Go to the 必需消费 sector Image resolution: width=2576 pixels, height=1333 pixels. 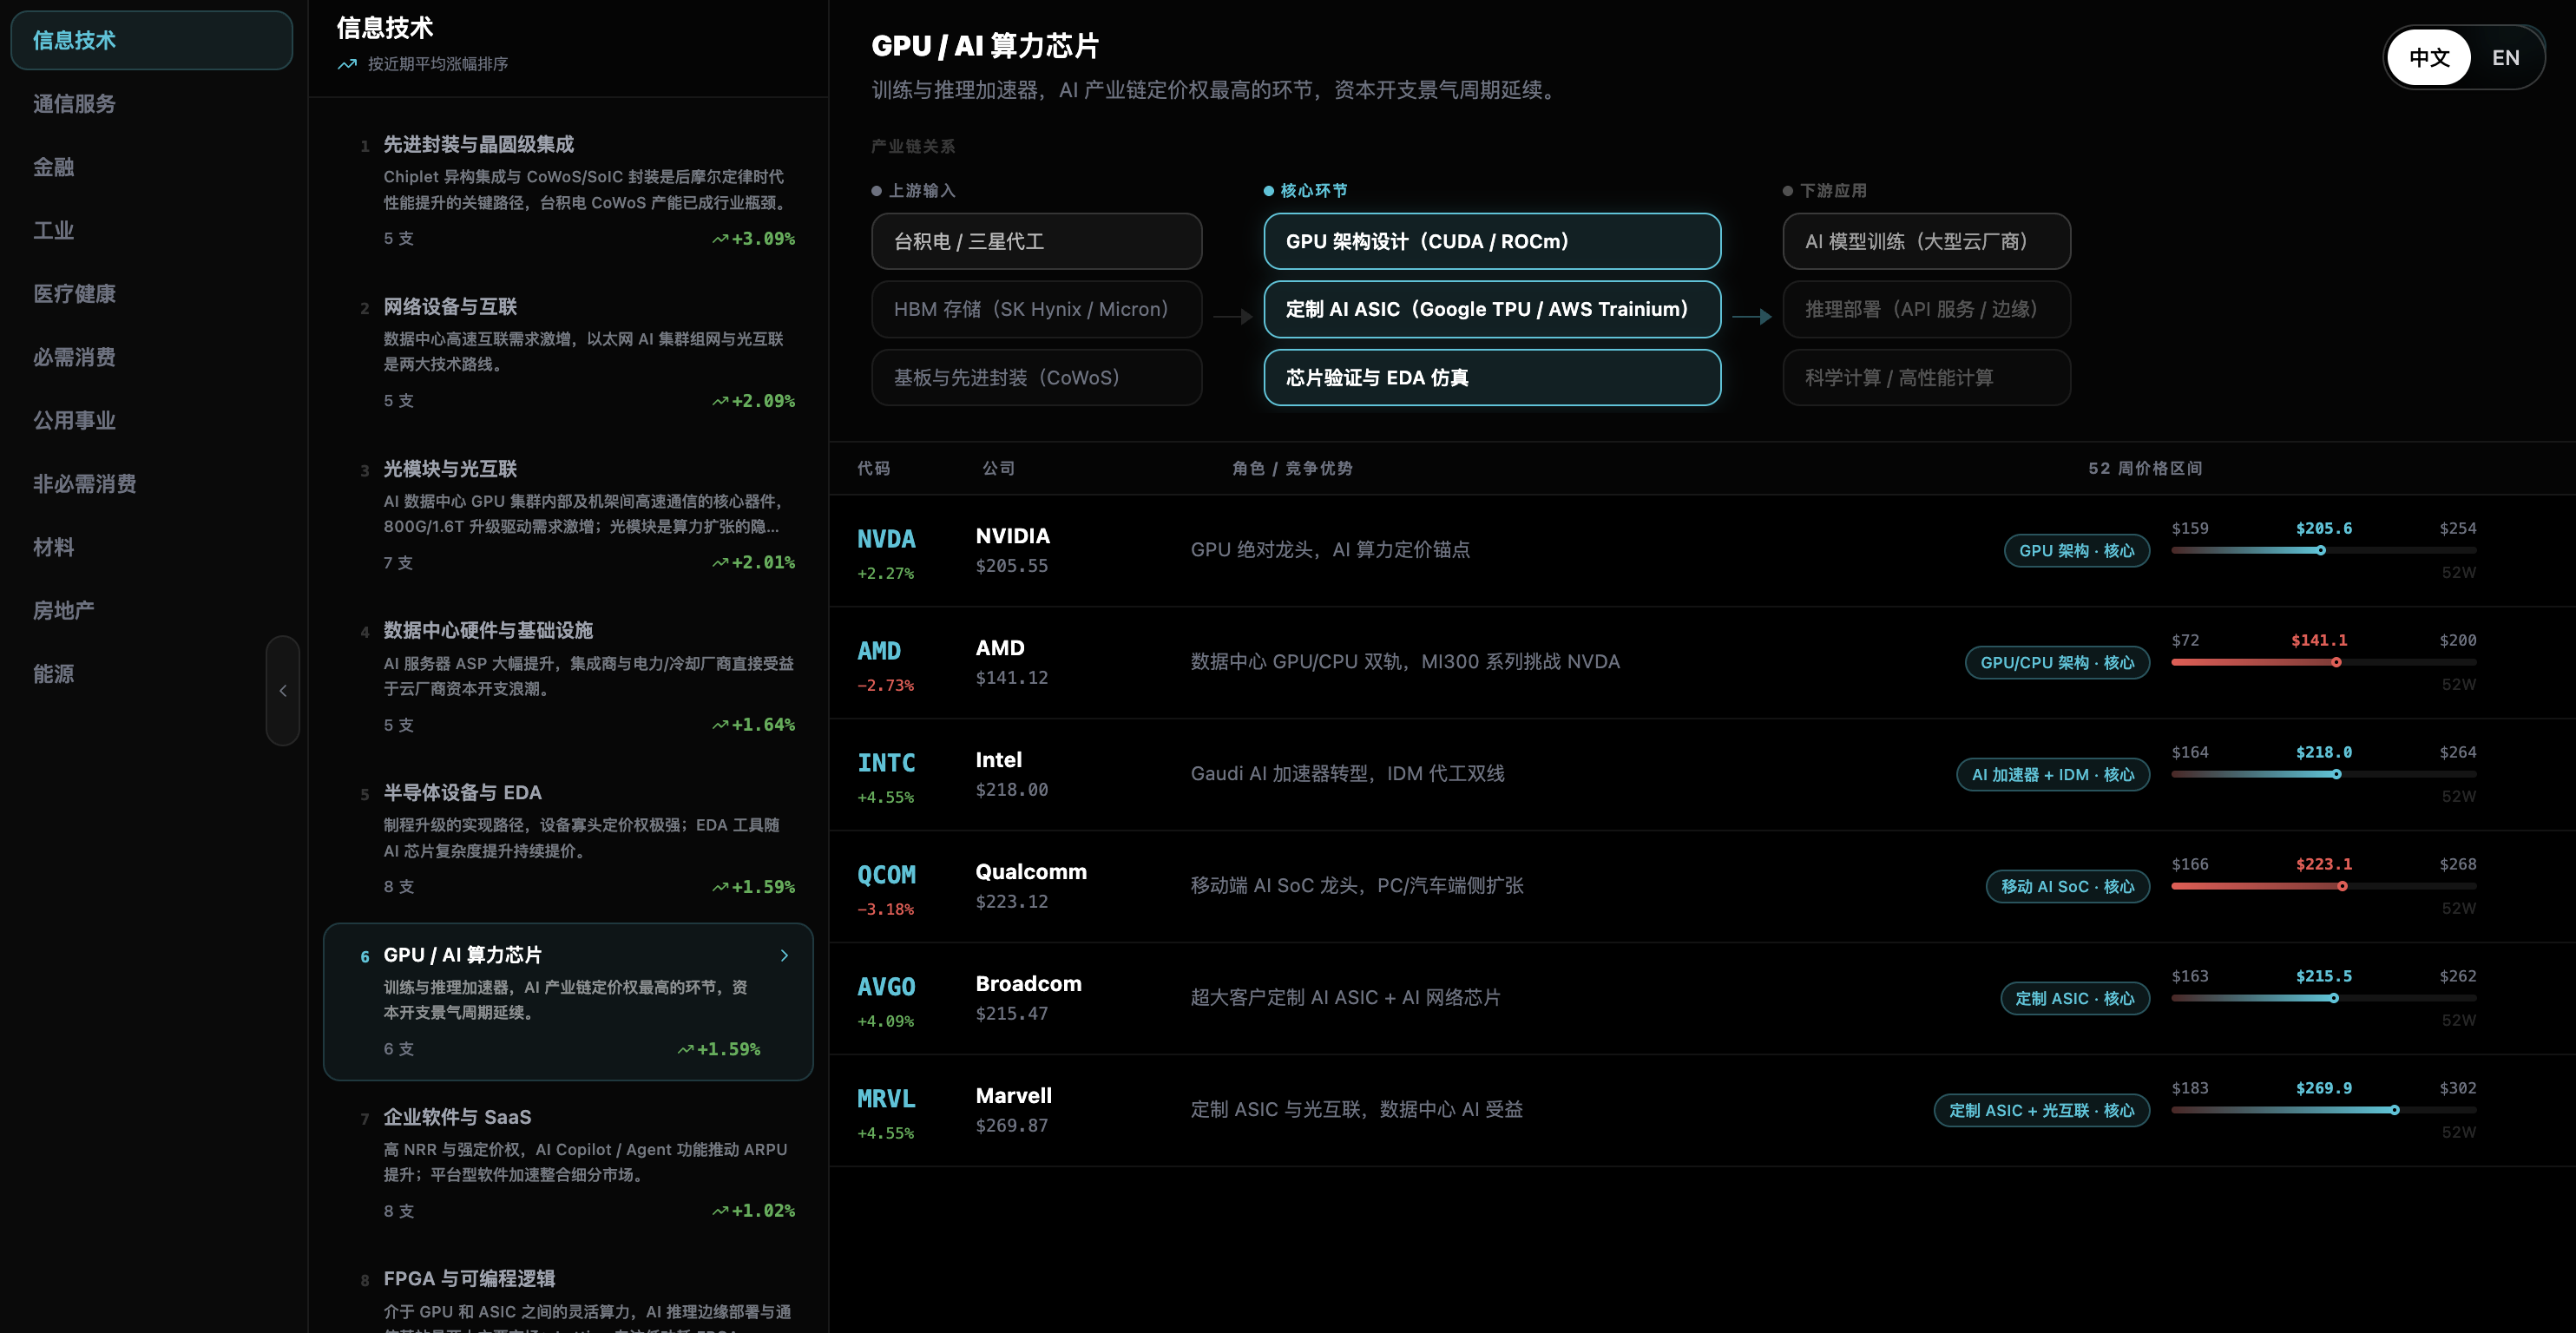(x=151, y=357)
